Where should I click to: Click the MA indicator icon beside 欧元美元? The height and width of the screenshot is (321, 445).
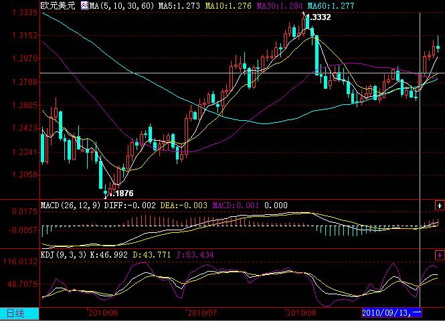[x=84, y=5]
